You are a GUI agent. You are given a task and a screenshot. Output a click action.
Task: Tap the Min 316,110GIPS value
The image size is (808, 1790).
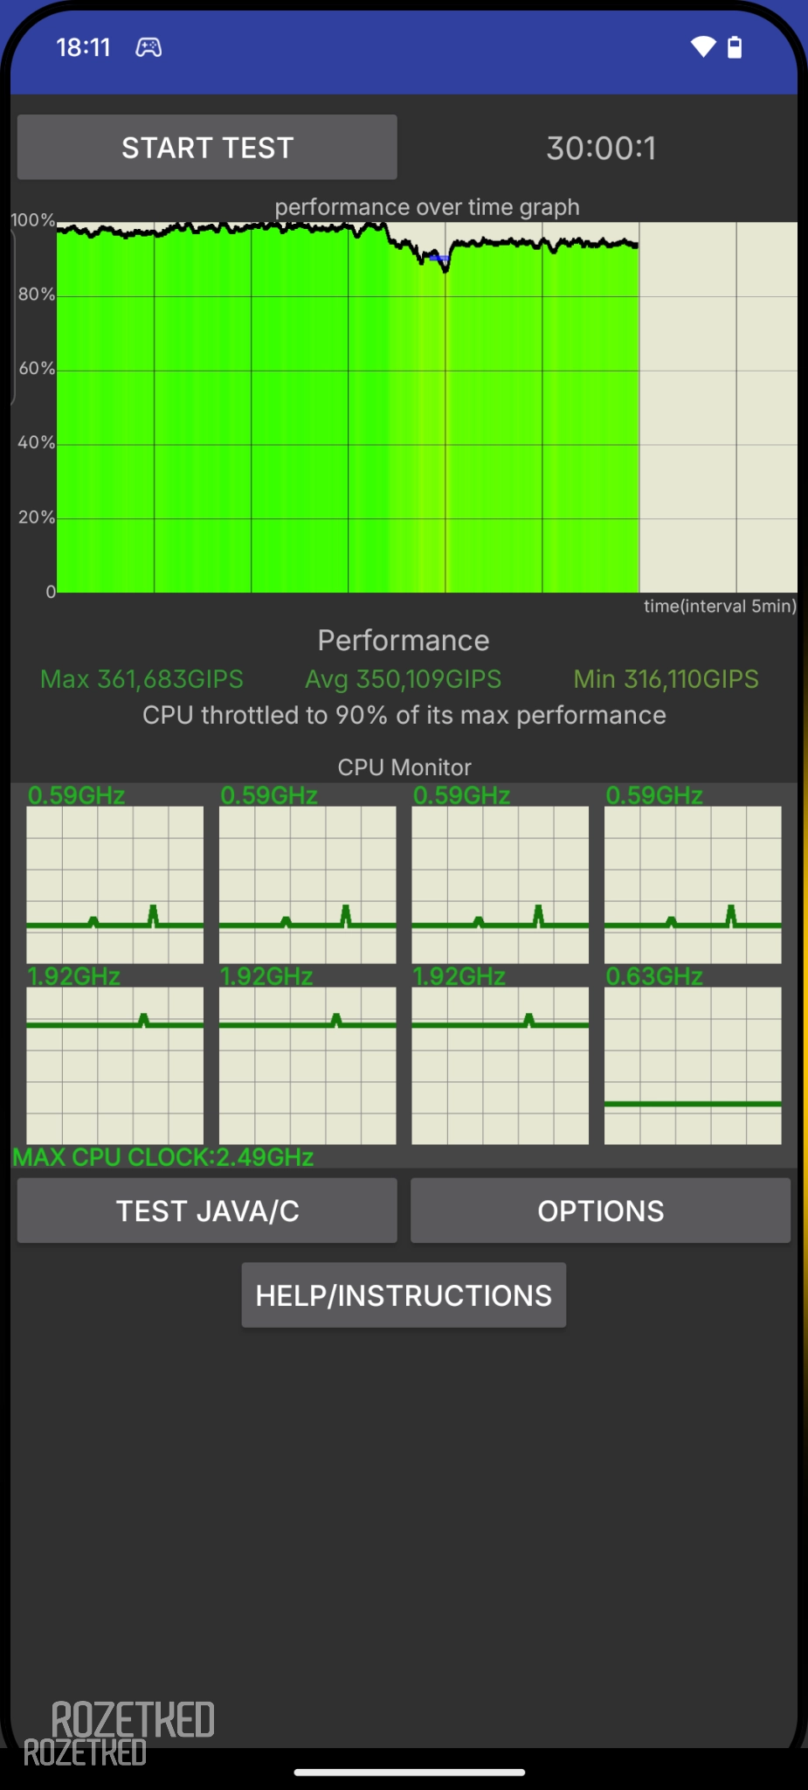coord(666,679)
